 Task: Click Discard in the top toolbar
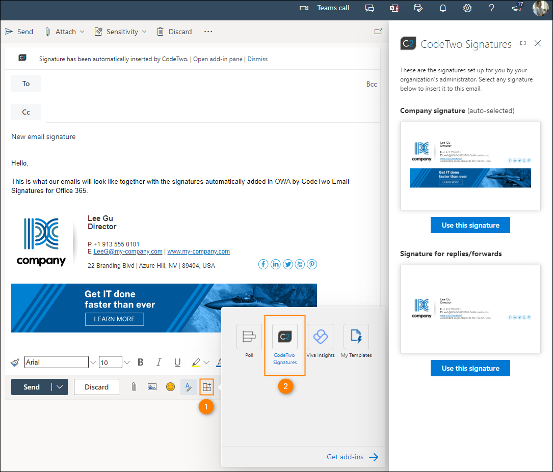(x=175, y=32)
